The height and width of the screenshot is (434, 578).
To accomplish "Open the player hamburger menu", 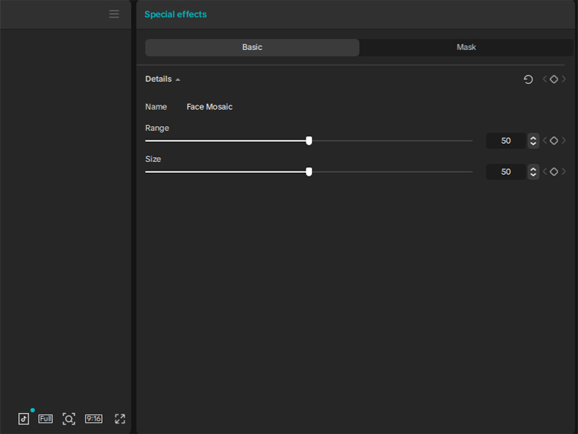I will (114, 14).
